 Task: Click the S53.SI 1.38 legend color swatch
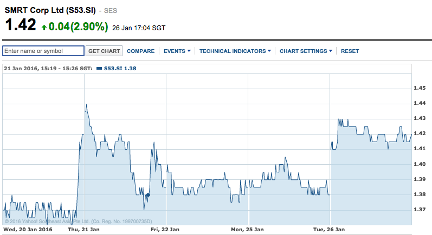coord(99,69)
